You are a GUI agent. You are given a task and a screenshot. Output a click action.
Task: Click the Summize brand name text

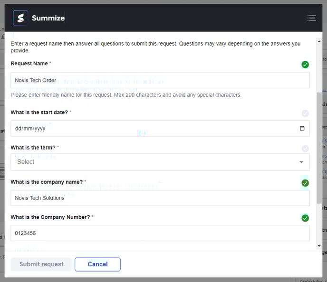coord(48,18)
